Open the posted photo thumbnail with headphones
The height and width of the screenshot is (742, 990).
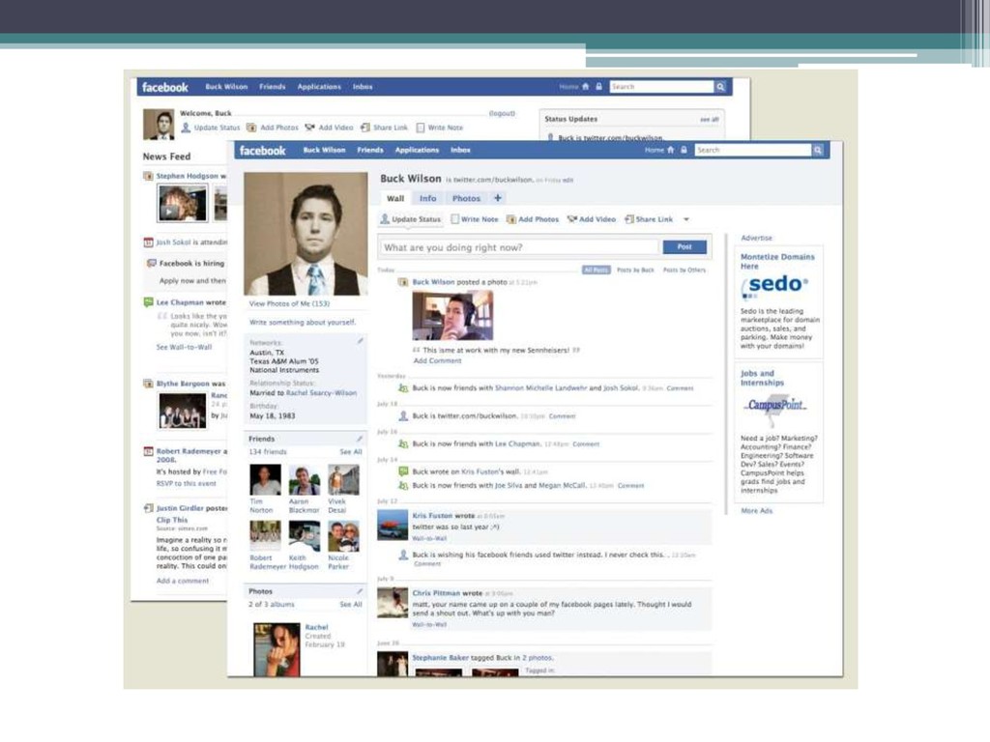point(452,316)
